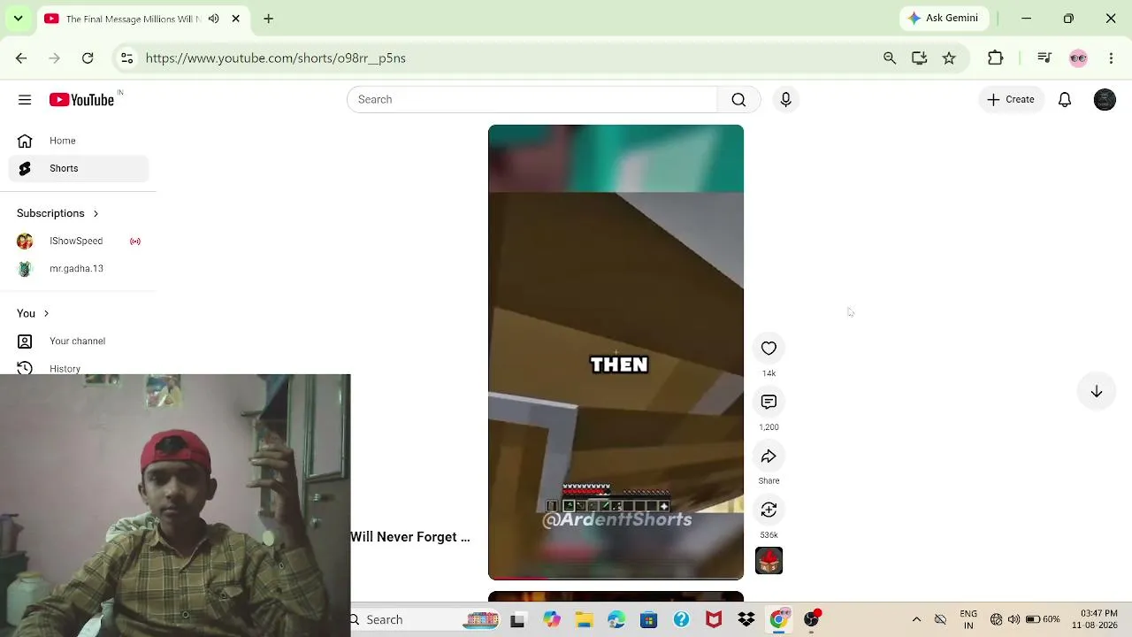
Task: Share this Short
Action: [x=769, y=457]
